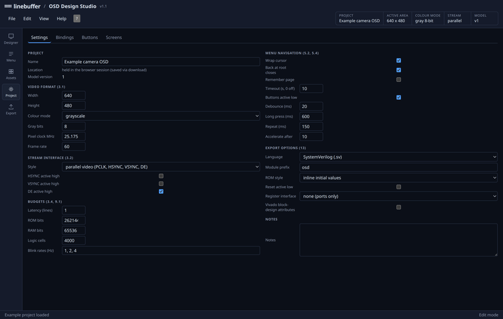Image resolution: width=503 pixels, height=319 pixels.
Task: Click inside the Notes text area
Action: [398, 240]
